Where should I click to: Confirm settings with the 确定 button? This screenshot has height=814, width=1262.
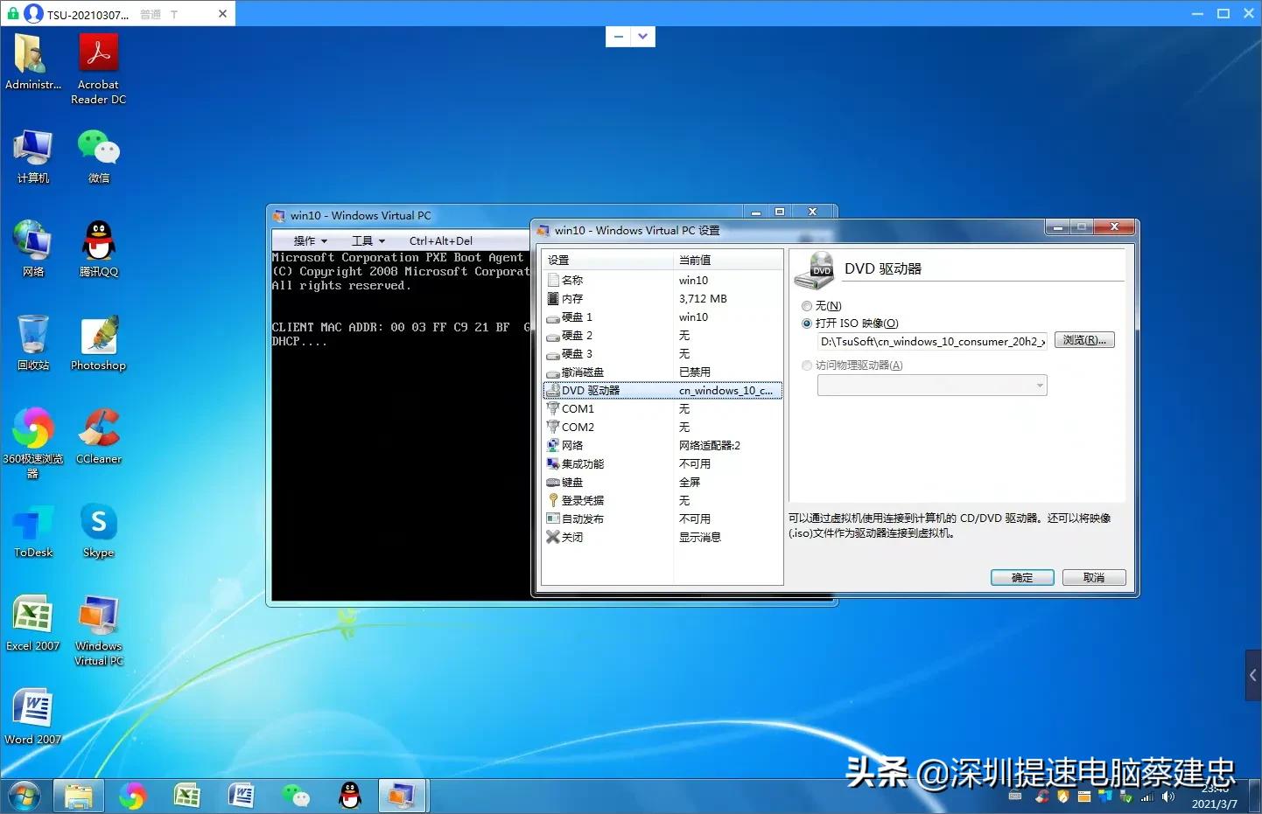coord(1021,578)
